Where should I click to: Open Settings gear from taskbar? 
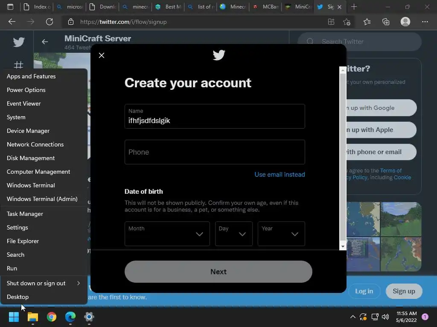[89, 317]
